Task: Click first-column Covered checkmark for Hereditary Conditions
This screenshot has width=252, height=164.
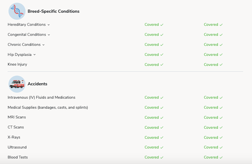Action: coord(162,25)
